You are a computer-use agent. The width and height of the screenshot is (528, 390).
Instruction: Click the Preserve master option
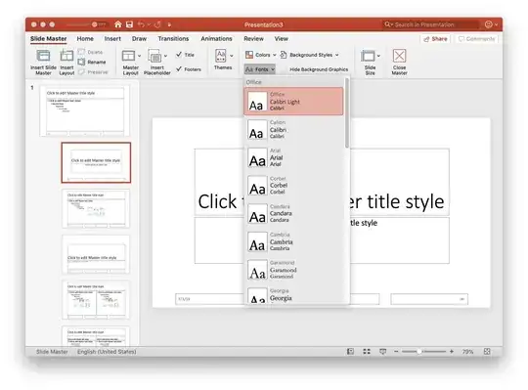(93, 72)
